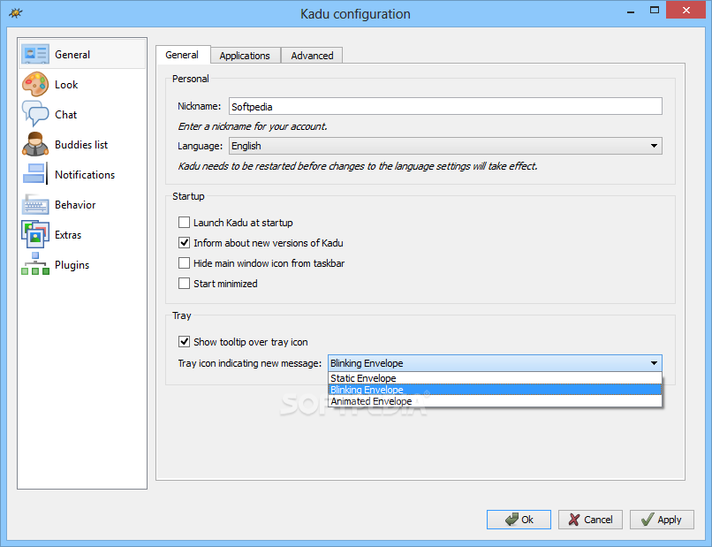Toggle Show tooltip over tray icon

tap(184, 342)
